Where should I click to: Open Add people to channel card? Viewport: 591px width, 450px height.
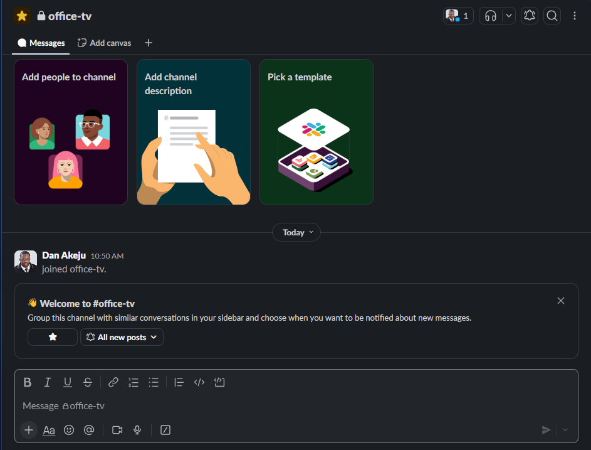(71, 132)
